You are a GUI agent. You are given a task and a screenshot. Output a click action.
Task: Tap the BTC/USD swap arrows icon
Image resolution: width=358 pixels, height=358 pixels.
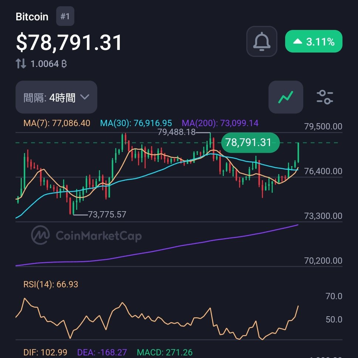21,64
